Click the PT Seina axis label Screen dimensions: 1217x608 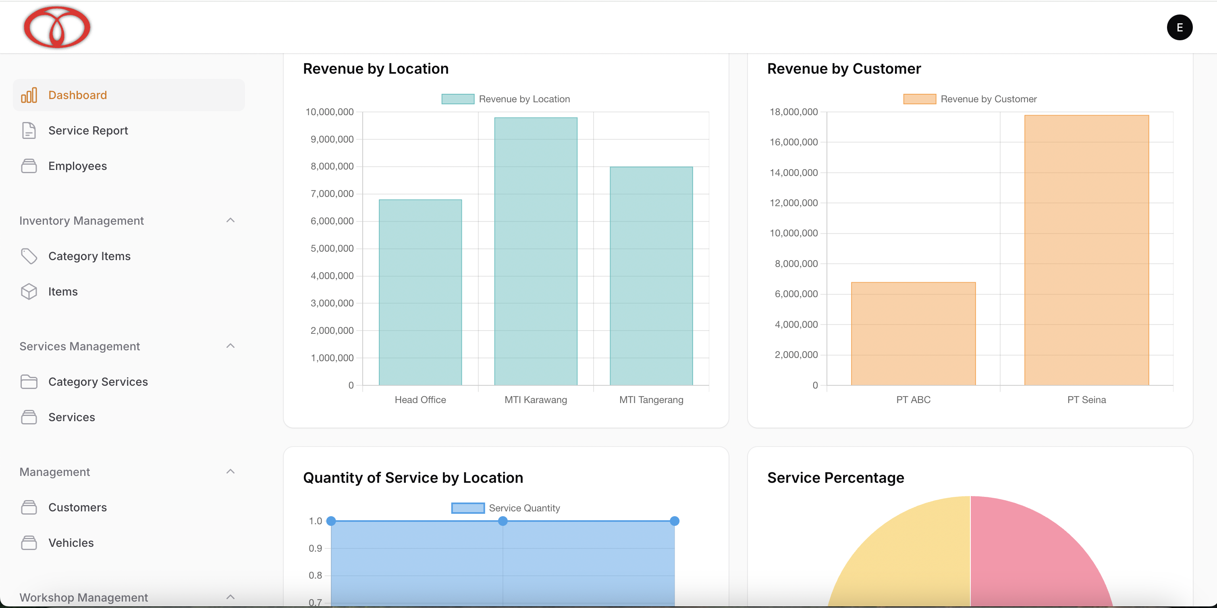tap(1086, 399)
